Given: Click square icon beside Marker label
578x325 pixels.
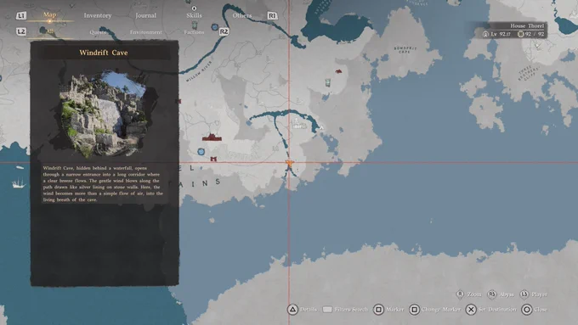Looking at the screenshot, I should (x=378, y=310).
